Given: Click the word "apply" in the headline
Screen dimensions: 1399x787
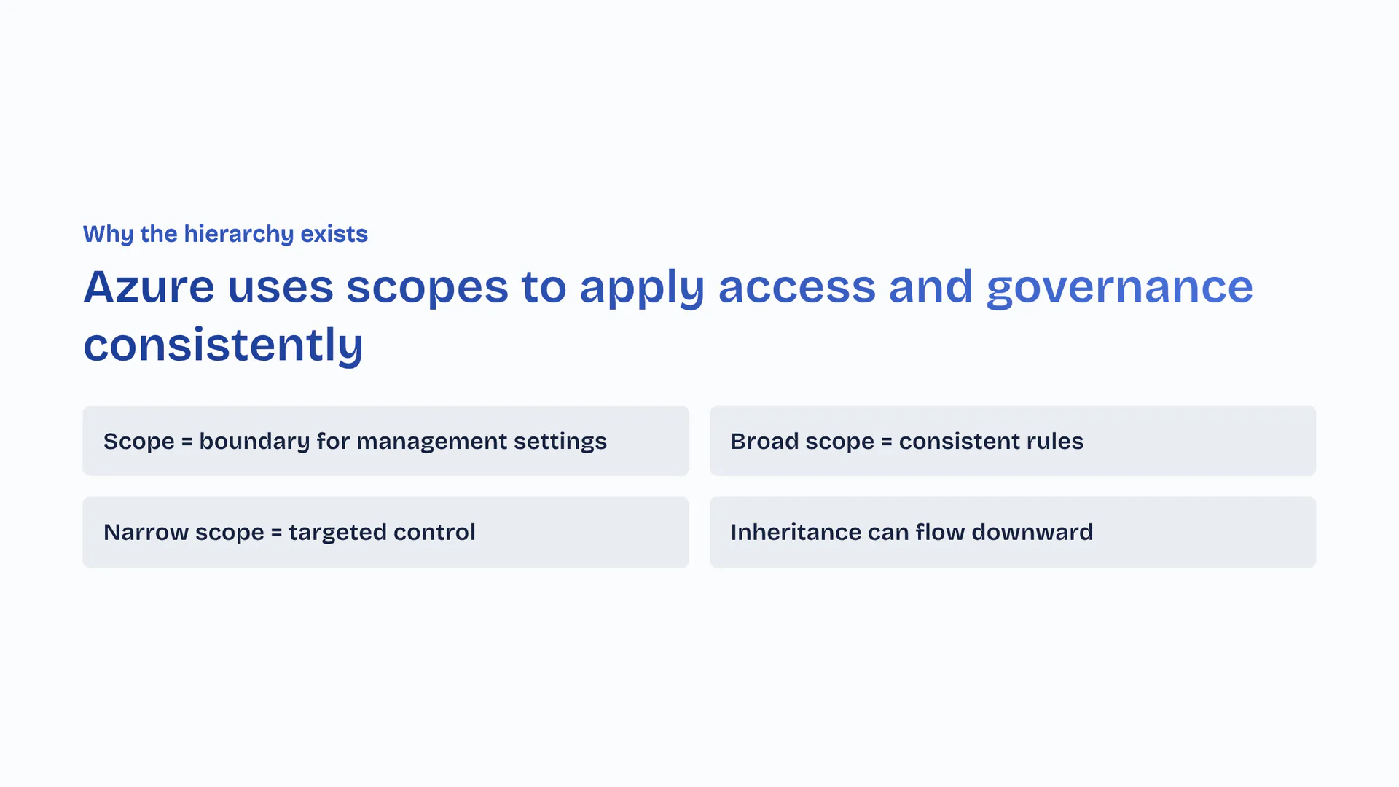Looking at the screenshot, I should click(641, 289).
